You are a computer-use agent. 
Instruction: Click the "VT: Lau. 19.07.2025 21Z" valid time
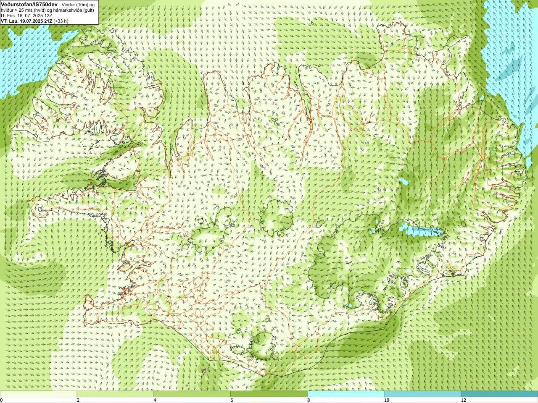(x=27, y=21)
